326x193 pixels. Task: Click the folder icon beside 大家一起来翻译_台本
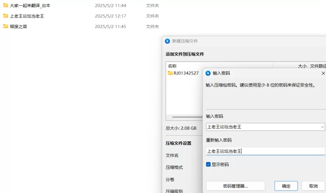click(x=6, y=5)
